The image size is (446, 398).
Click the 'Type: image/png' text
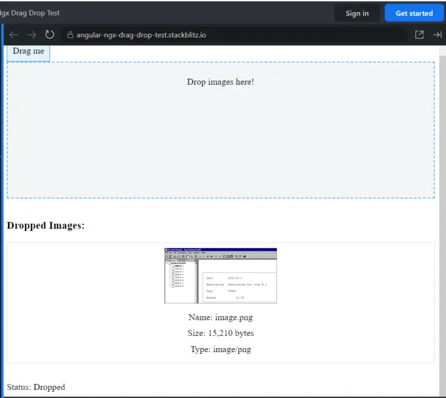click(x=220, y=349)
